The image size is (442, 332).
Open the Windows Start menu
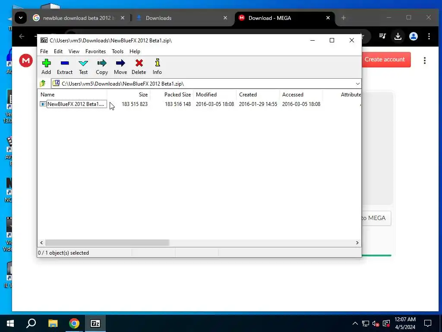click(10, 323)
